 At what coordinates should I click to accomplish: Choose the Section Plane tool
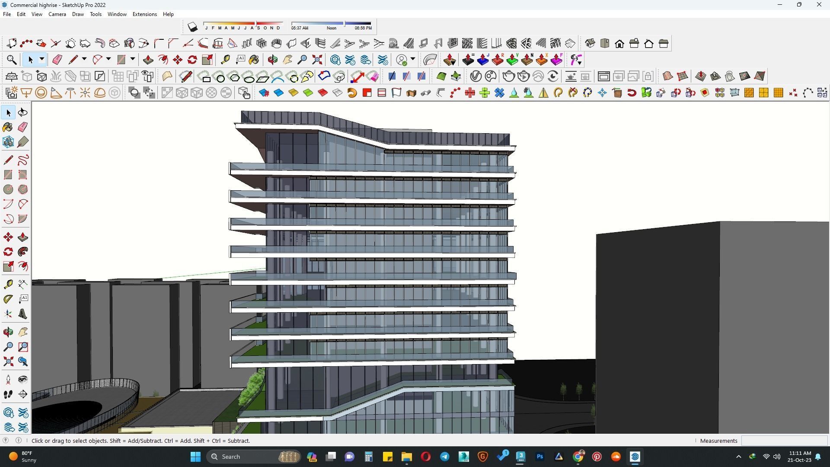coord(23,394)
